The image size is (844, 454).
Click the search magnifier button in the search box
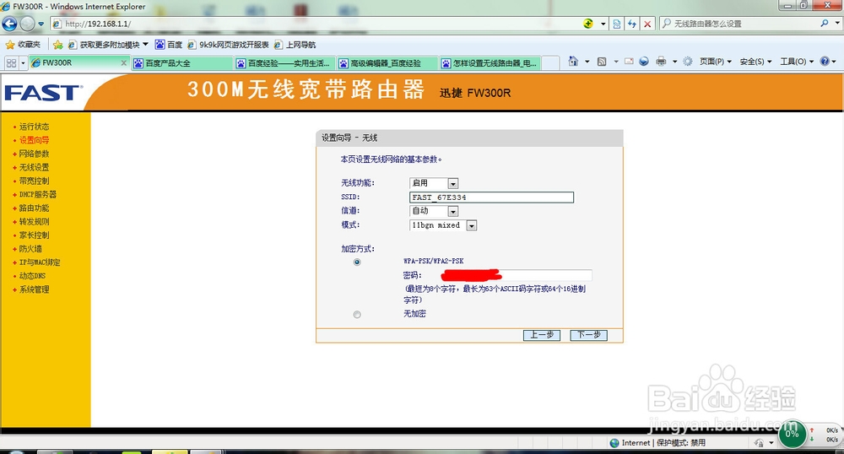(824, 23)
